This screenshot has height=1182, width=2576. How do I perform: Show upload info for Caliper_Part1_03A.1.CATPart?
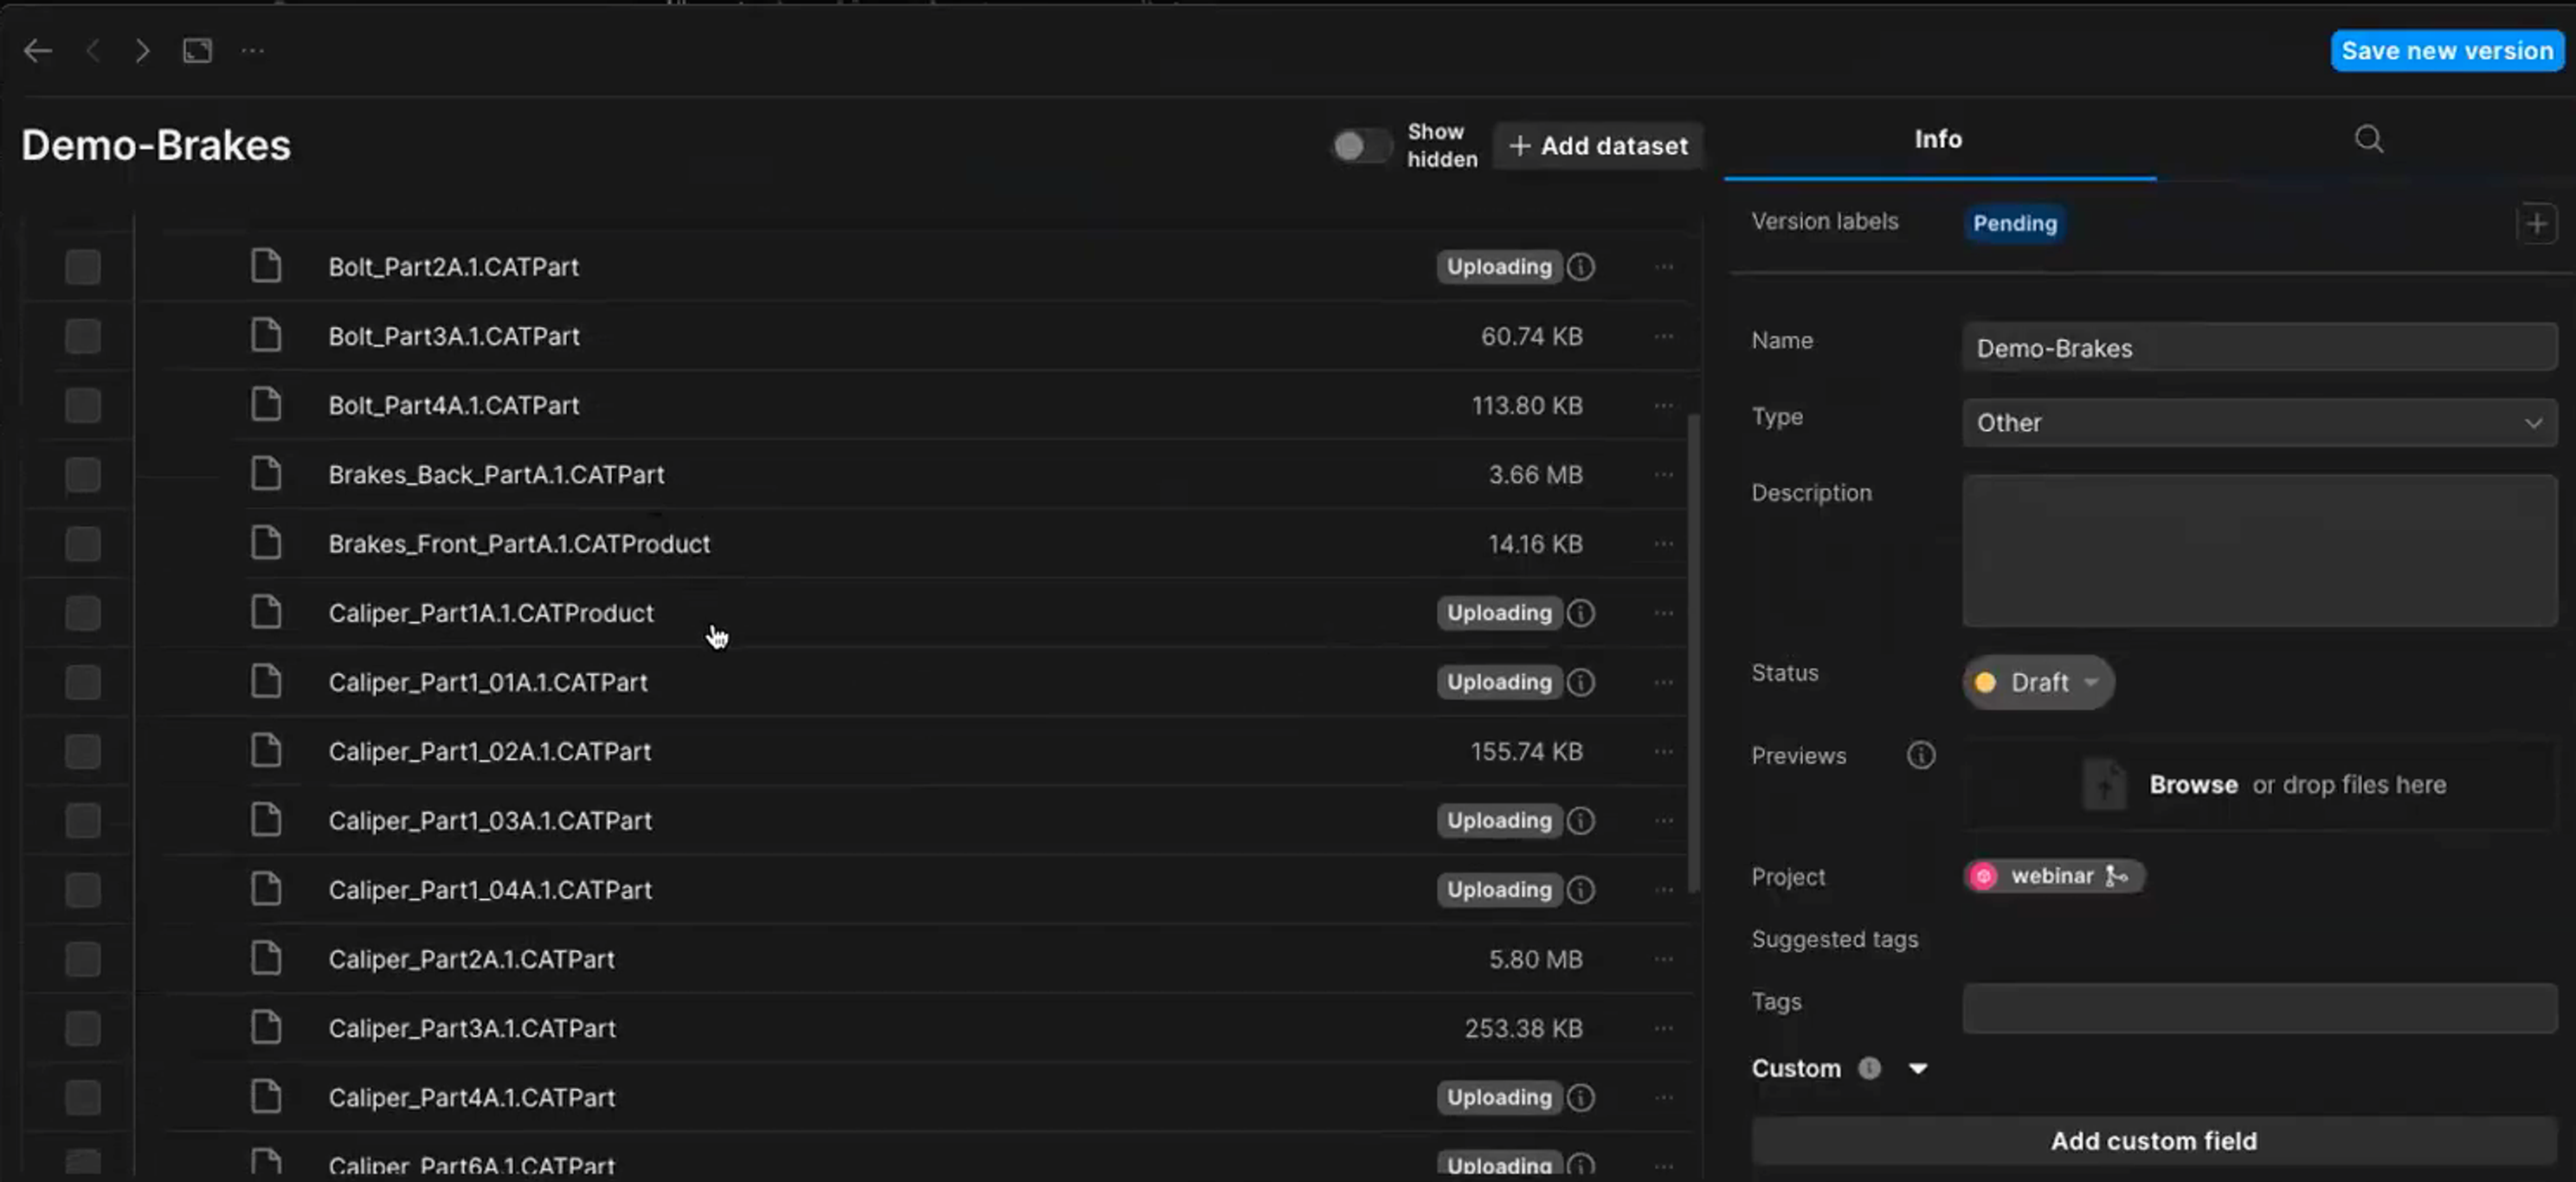tap(1580, 821)
